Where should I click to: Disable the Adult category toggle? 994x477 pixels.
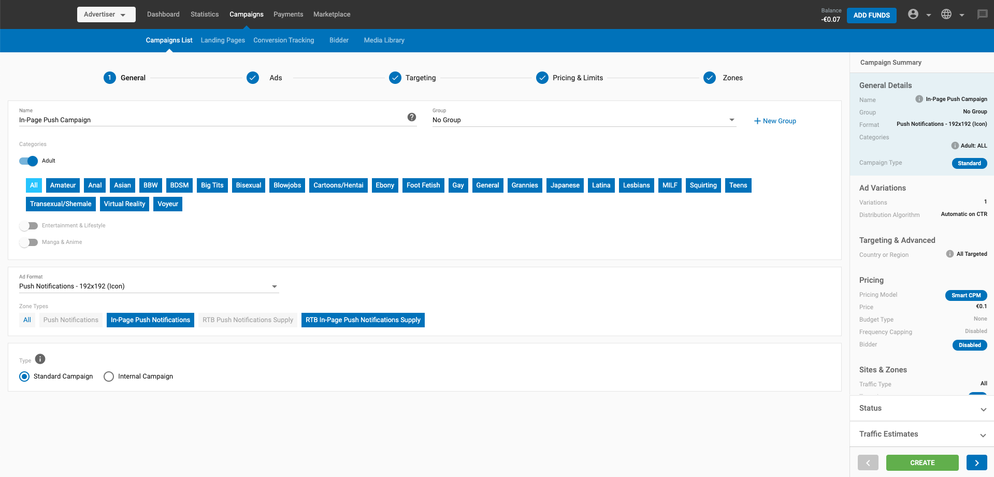click(x=28, y=161)
